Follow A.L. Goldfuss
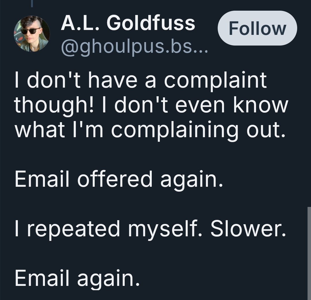 point(257,28)
